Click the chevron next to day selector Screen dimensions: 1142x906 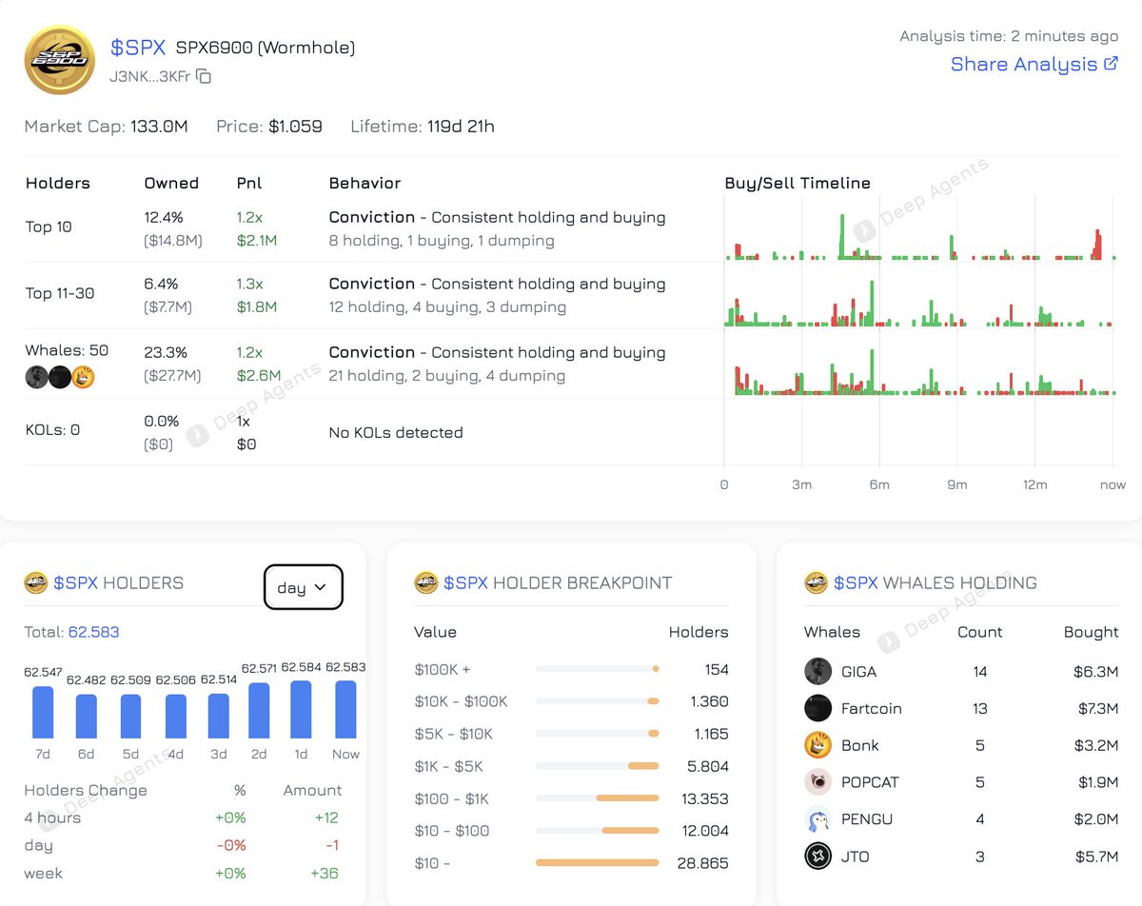(324, 587)
